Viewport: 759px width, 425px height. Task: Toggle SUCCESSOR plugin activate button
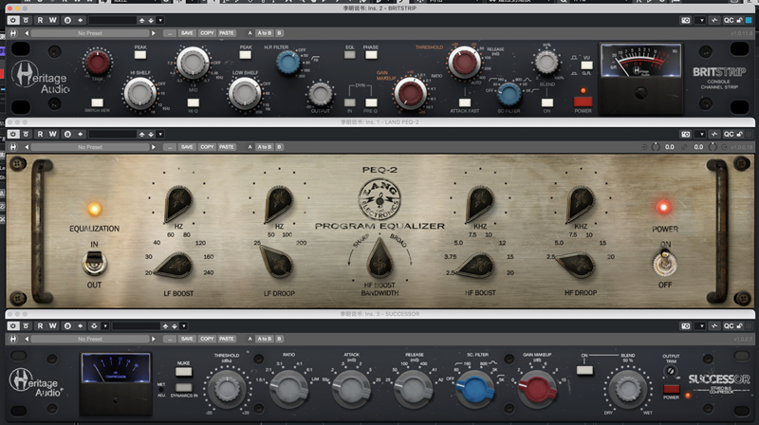click(x=13, y=326)
